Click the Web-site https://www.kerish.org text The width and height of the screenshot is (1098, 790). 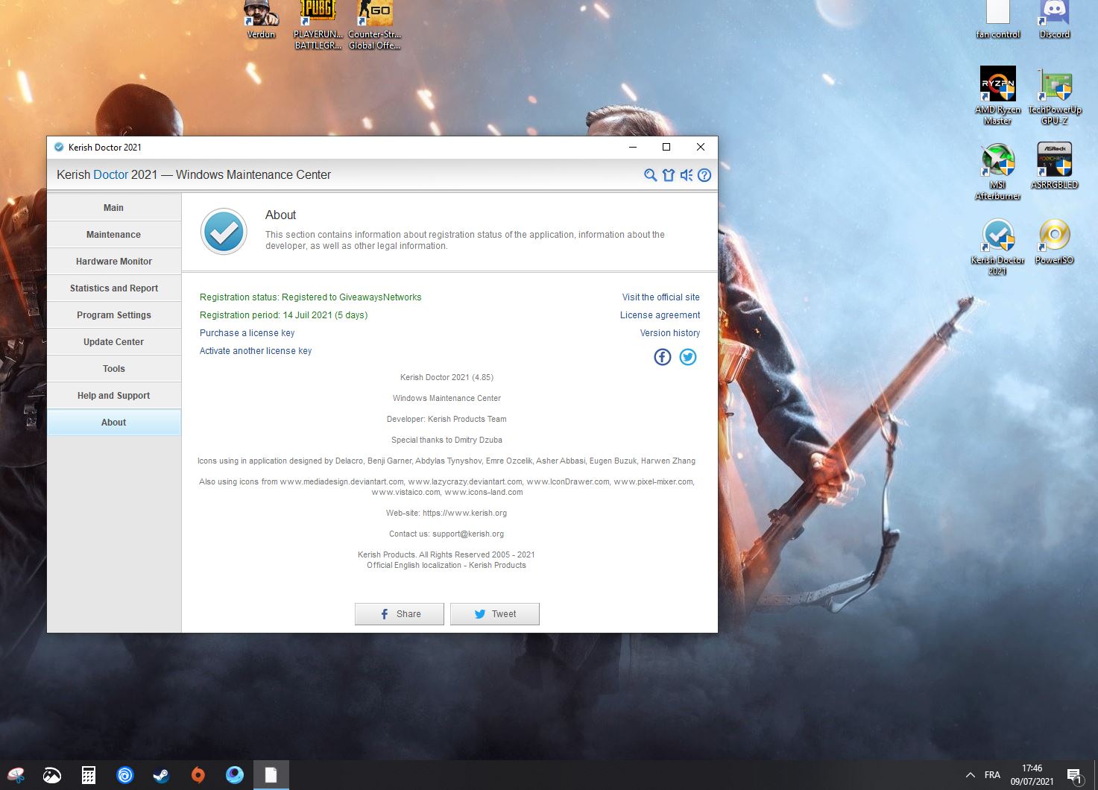(447, 513)
